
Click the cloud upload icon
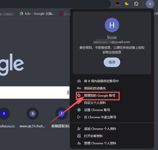[79, 81]
